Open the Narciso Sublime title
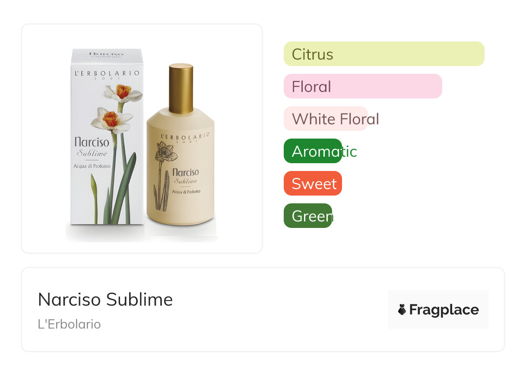This screenshot has height=373, width=526. click(105, 300)
